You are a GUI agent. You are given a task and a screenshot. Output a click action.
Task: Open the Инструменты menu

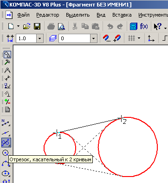coord(153,15)
